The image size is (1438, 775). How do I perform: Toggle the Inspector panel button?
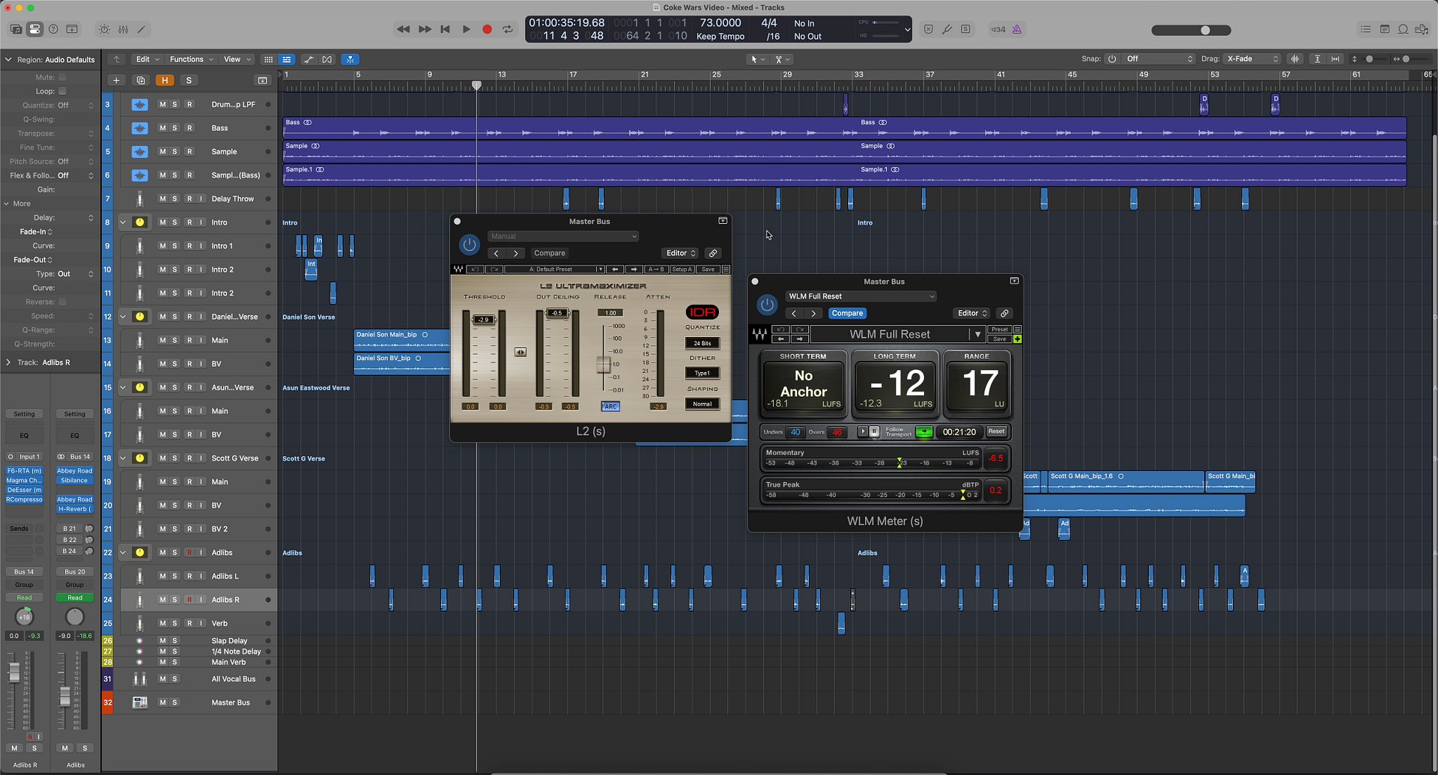point(34,29)
